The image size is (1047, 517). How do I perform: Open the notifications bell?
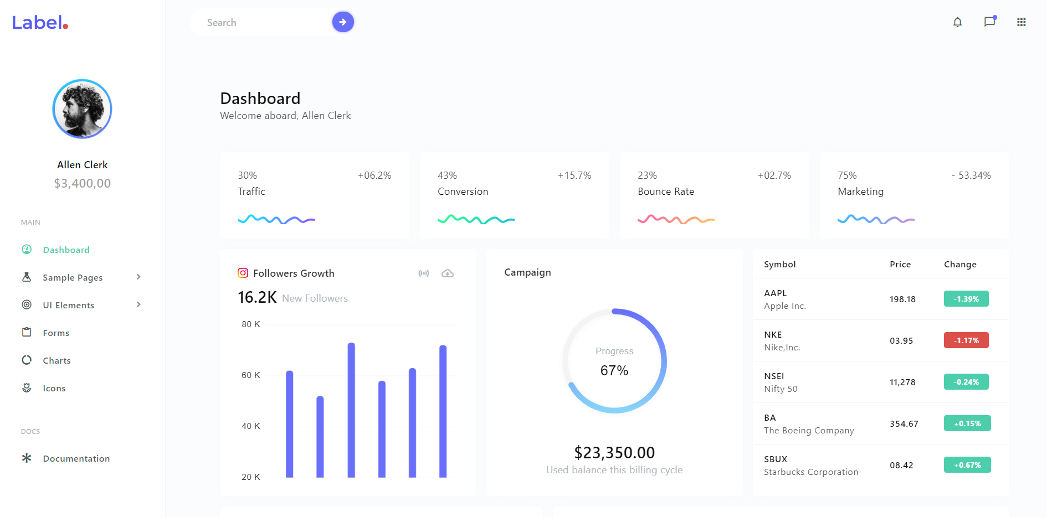[x=957, y=22]
